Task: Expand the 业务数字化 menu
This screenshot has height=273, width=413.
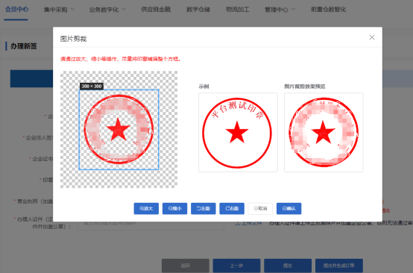Action: (107, 10)
